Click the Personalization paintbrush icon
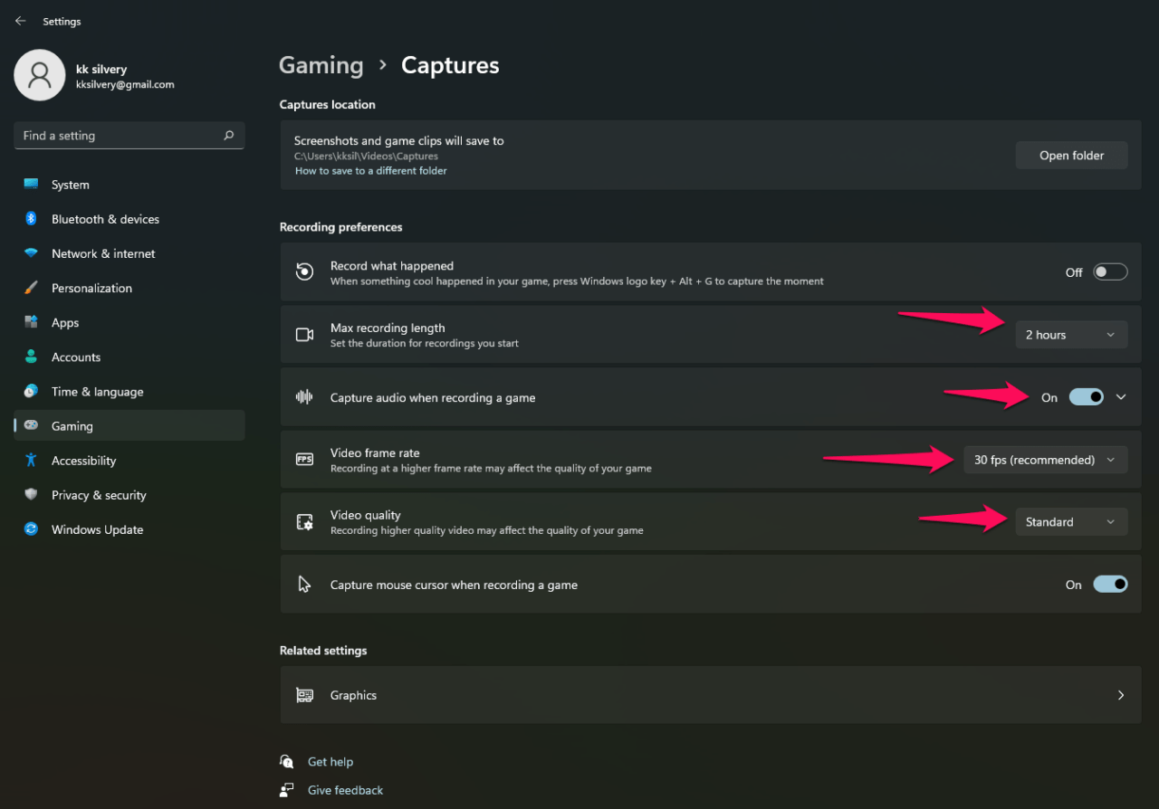1159x809 pixels. pos(31,288)
